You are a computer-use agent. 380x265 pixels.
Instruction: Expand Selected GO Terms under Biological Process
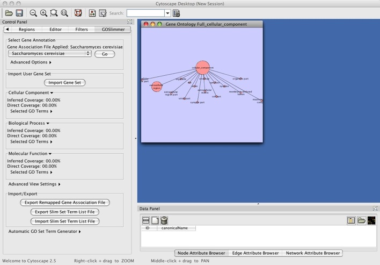(32, 142)
